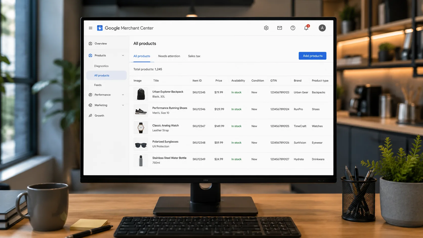
Task: Click product type Eyewear
Action: (x=317, y=143)
